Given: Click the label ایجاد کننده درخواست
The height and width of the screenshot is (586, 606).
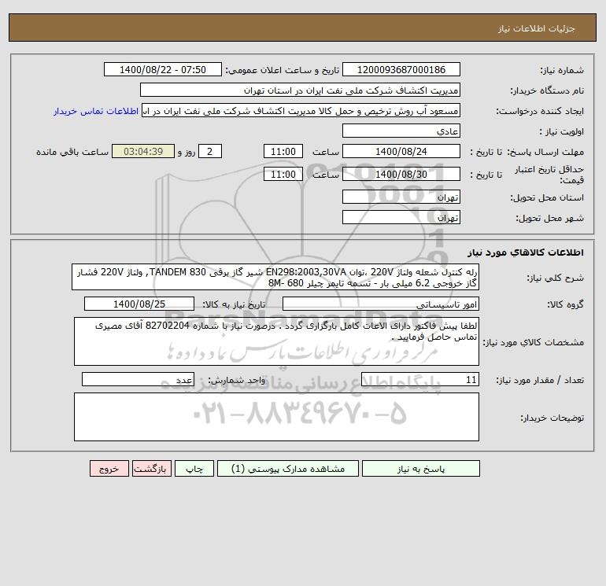Looking at the screenshot, I should [x=540, y=111].
